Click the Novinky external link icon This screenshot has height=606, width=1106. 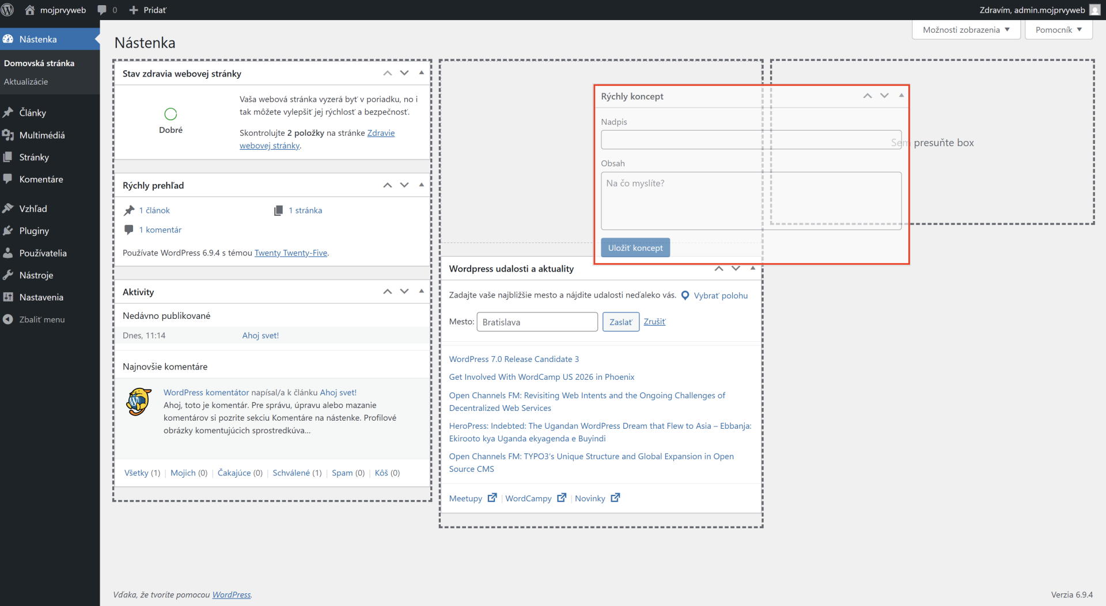point(616,498)
